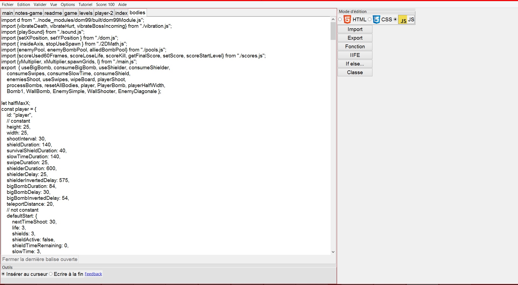The image size is (518, 285).
Task: Click the 'survivalShieldDuration: 40,' line
Action: pos(36,150)
